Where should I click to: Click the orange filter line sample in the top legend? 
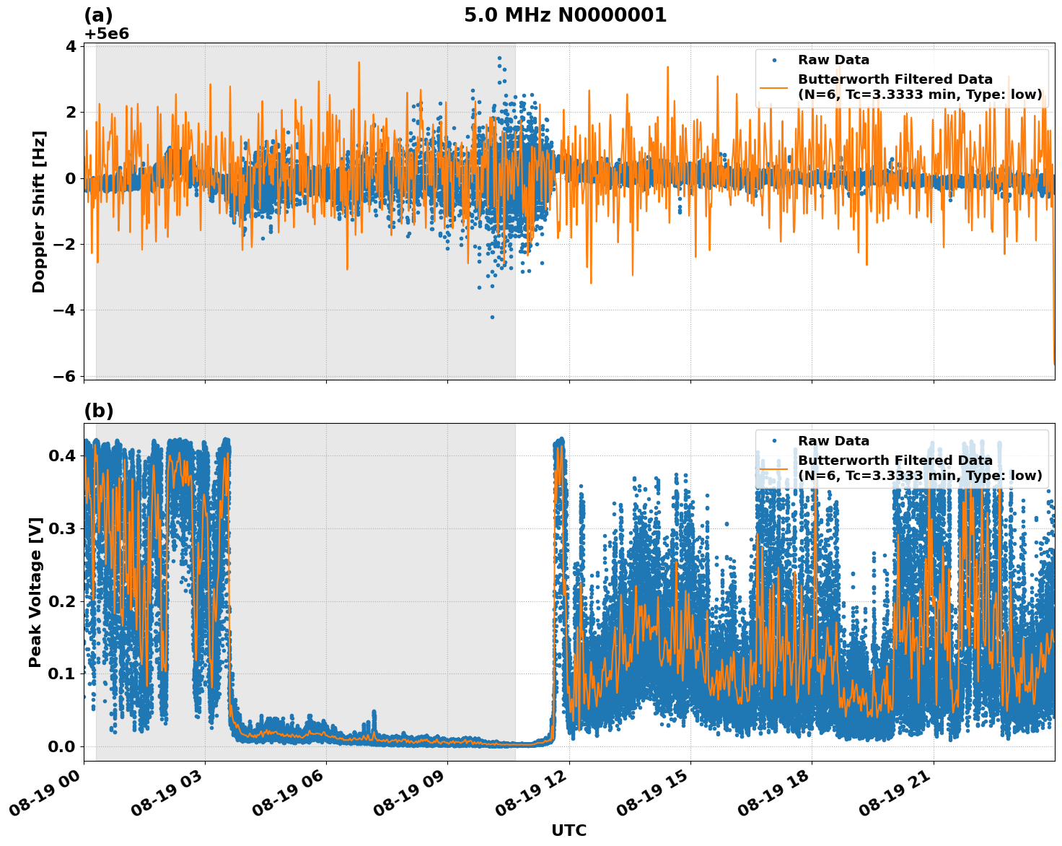776,89
